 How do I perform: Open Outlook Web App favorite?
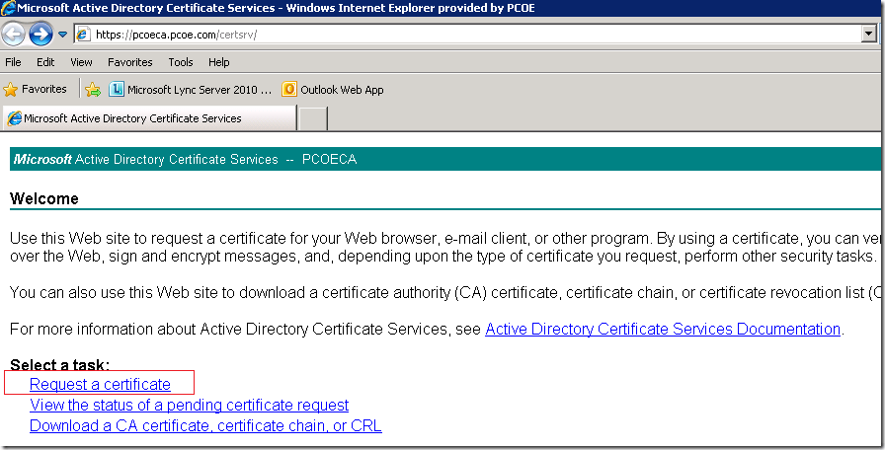333,89
